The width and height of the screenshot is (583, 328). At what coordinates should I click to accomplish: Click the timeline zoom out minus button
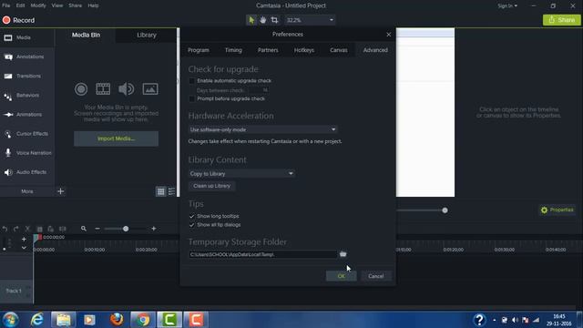97,229
